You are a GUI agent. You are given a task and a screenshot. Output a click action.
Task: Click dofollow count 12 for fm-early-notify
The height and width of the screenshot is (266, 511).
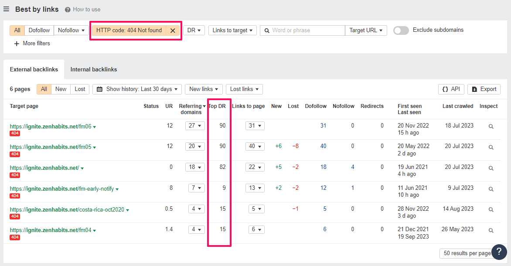(323, 188)
